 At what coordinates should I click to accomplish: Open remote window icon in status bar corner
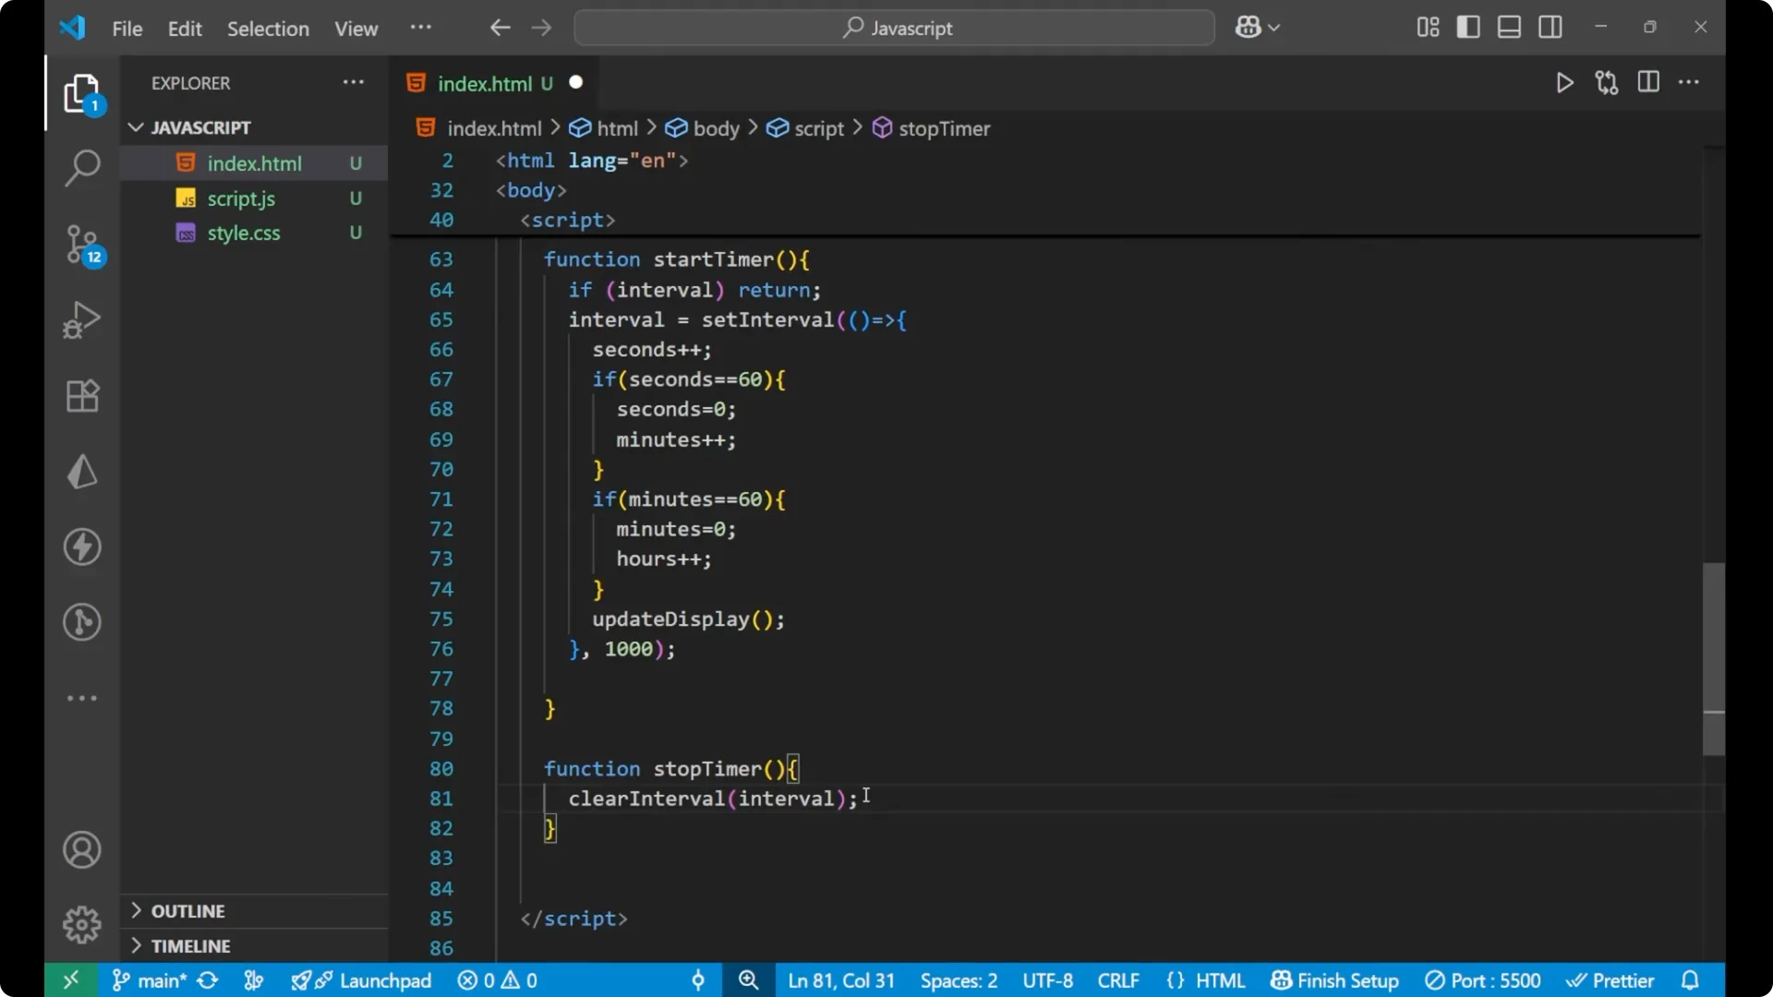click(x=71, y=979)
